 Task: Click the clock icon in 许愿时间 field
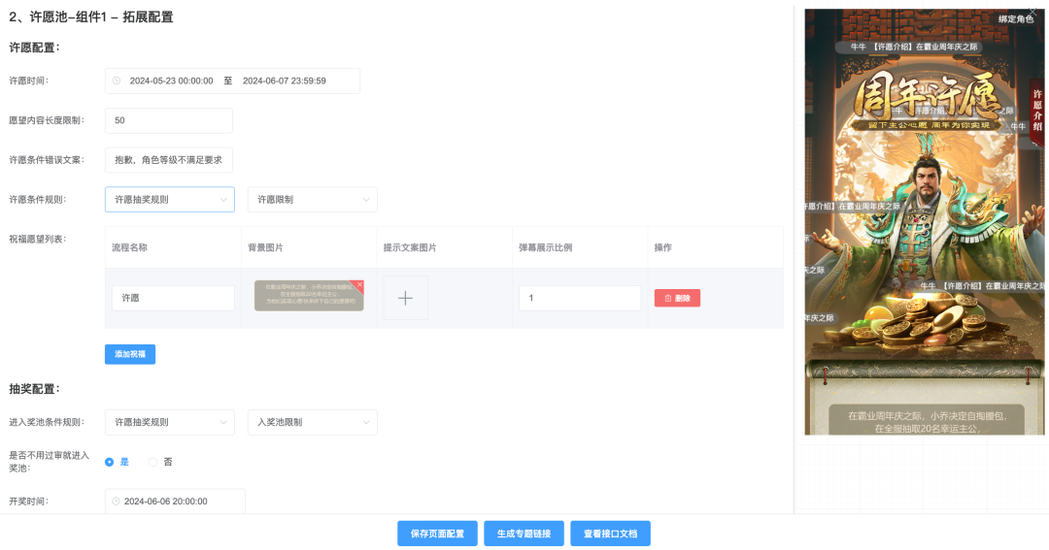[117, 81]
